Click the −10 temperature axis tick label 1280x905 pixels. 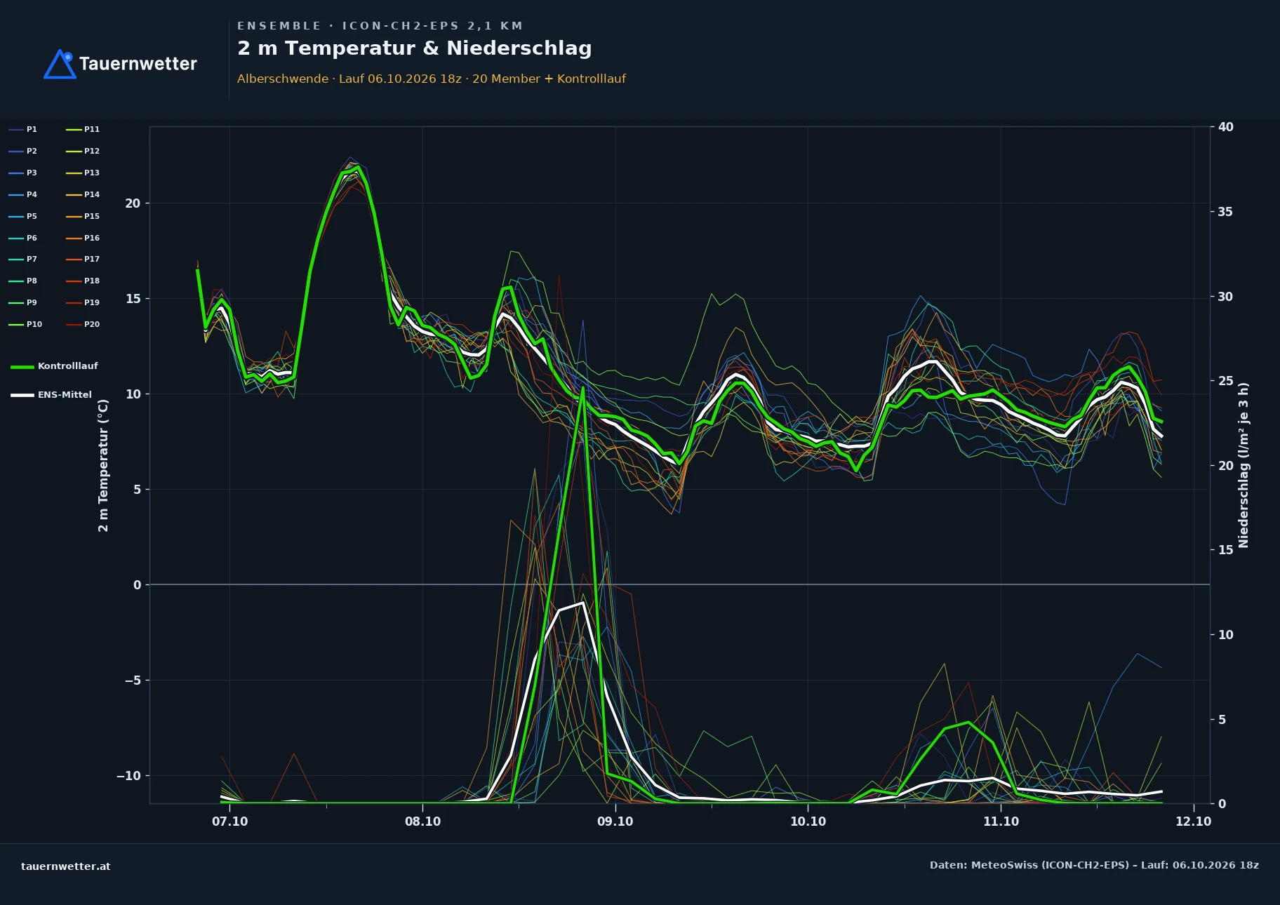(x=128, y=776)
